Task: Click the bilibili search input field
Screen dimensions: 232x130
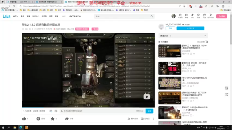Action: [122, 16]
